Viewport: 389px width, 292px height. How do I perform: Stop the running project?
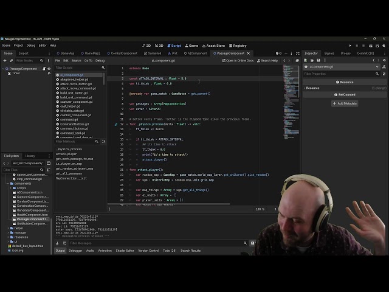click(x=363, y=46)
